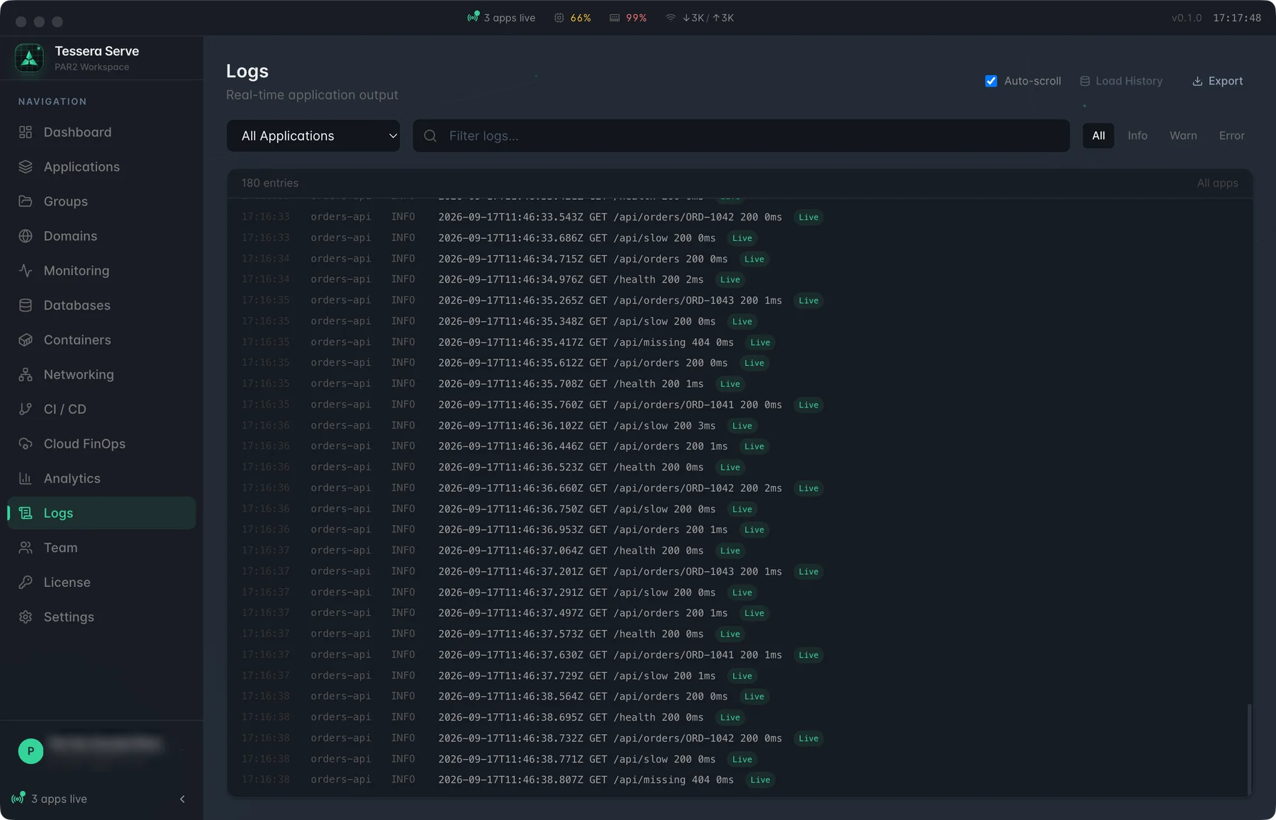The image size is (1276, 820).
Task: Toggle the Auto-scroll checkbox
Action: point(991,81)
